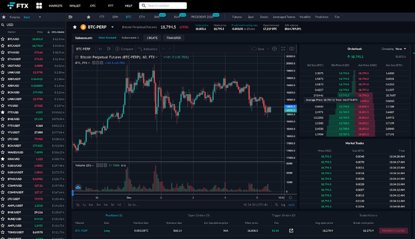Remove the Volume indicator with X icon
This screenshot has width=415, height=239.
tap(105, 165)
